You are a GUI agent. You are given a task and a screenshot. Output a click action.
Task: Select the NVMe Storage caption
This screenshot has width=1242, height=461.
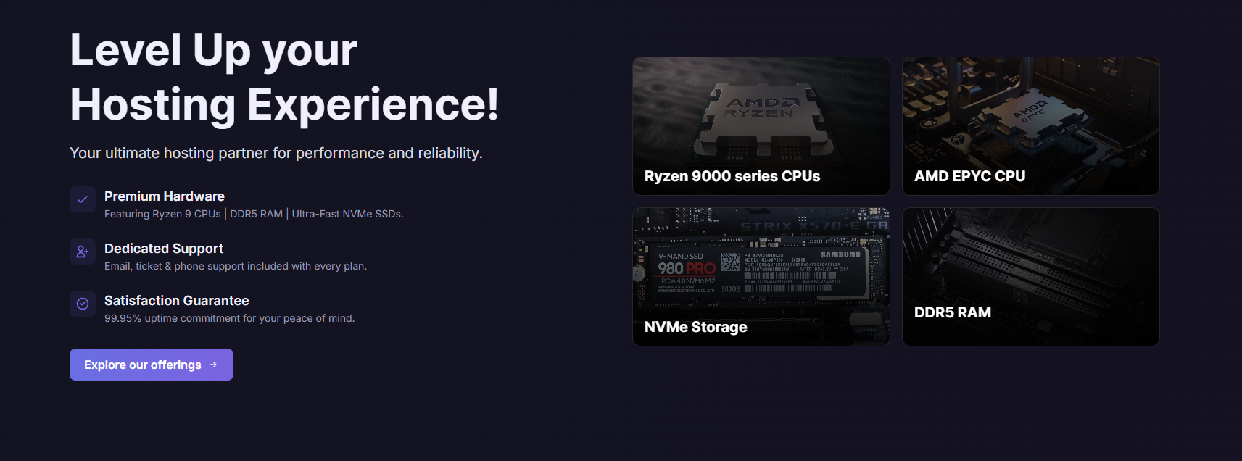(x=695, y=327)
